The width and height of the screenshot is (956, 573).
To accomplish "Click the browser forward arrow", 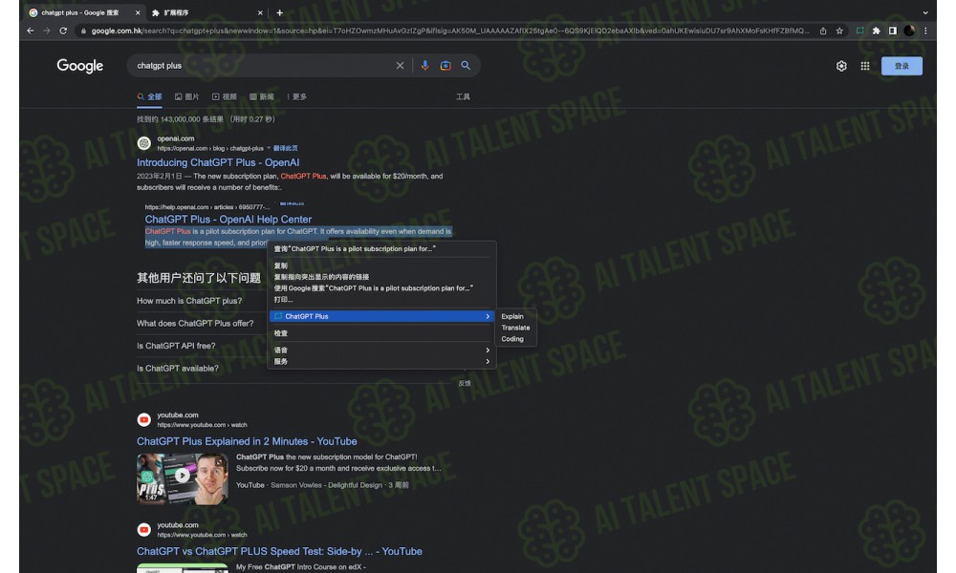I will coord(47,31).
